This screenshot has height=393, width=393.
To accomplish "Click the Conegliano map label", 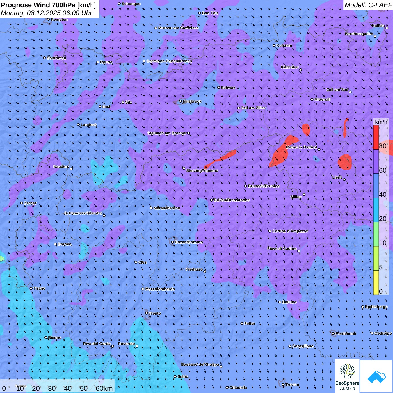I will tap(303, 346).
